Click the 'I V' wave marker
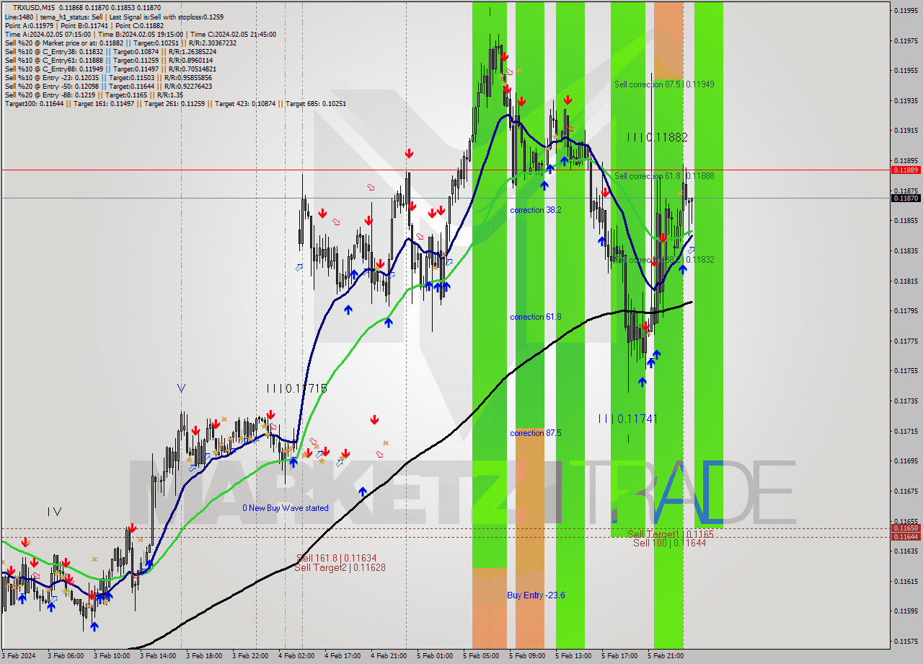This screenshot has width=923, height=664. 54,512
